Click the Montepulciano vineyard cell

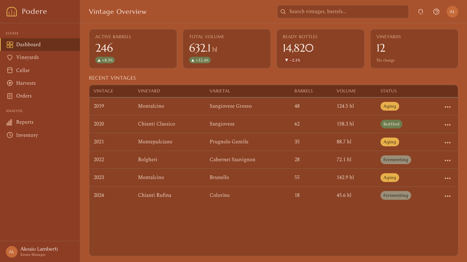click(x=155, y=142)
